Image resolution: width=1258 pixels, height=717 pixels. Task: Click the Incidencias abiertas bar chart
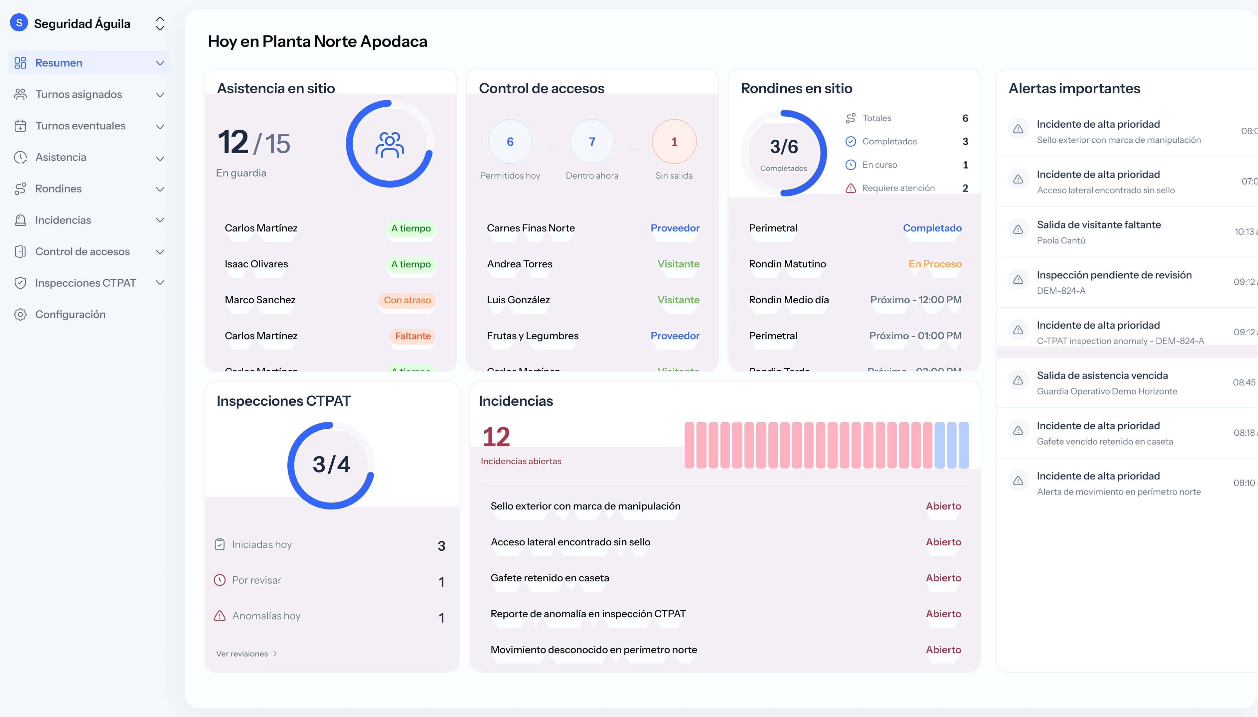[827, 445]
